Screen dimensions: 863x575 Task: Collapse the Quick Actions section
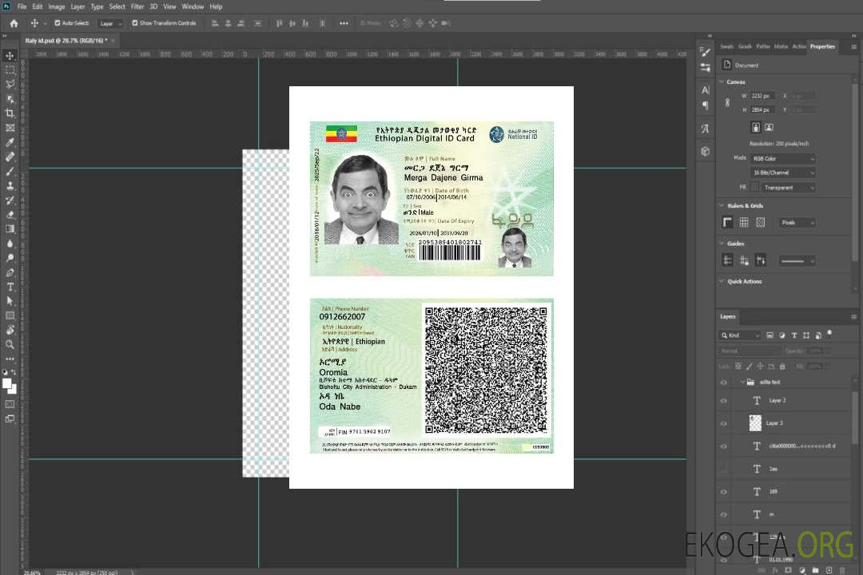tap(722, 281)
